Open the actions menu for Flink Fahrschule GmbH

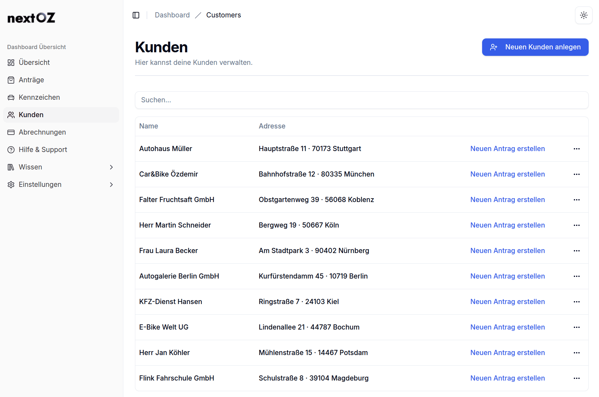click(577, 378)
